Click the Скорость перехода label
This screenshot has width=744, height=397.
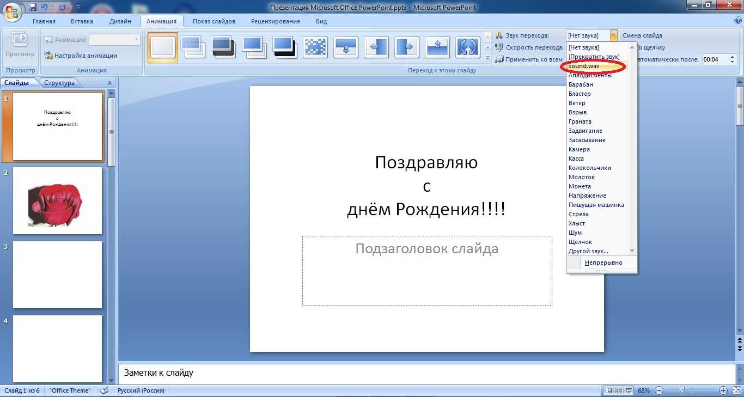click(x=534, y=47)
